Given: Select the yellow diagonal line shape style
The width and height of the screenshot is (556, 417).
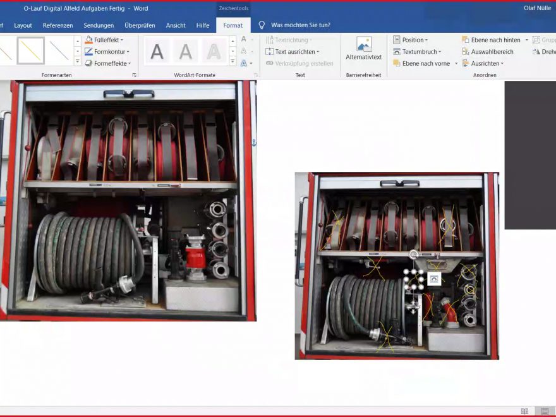Looking at the screenshot, I should pyautogui.click(x=30, y=51).
